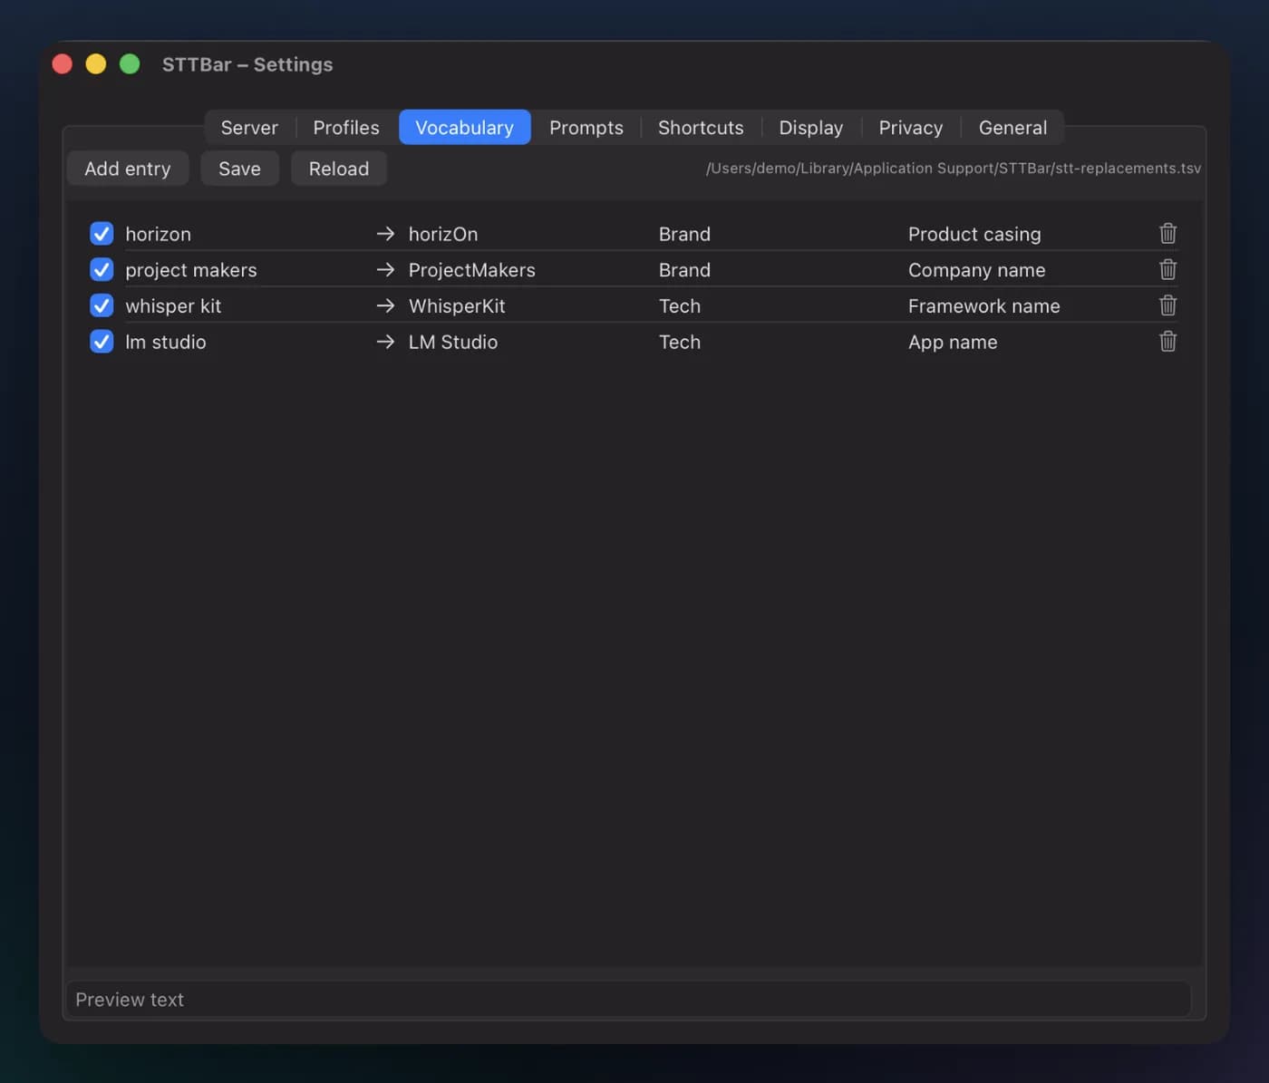Click the arrow icon beside LM Studio
Screen dimensions: 1269x1083
tap(385, 342)
